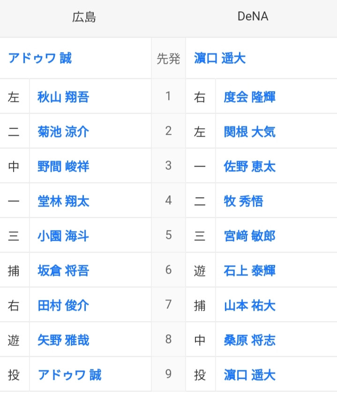Open 矢野 雅哉 player page
The image size is (337, 399).
pos(63,340)
